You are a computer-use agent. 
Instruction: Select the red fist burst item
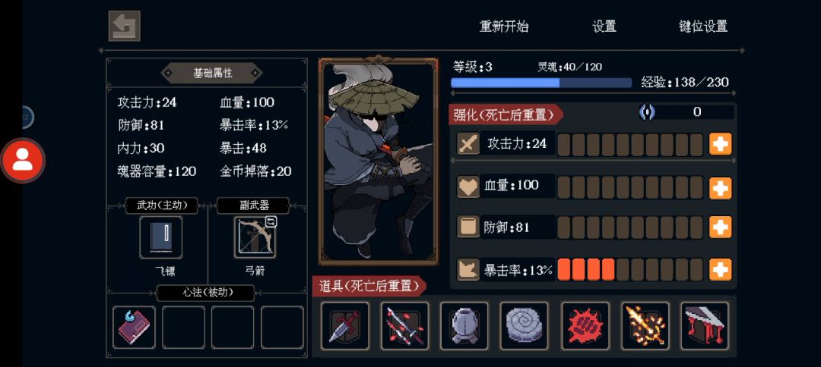click(x=585, y=326)
